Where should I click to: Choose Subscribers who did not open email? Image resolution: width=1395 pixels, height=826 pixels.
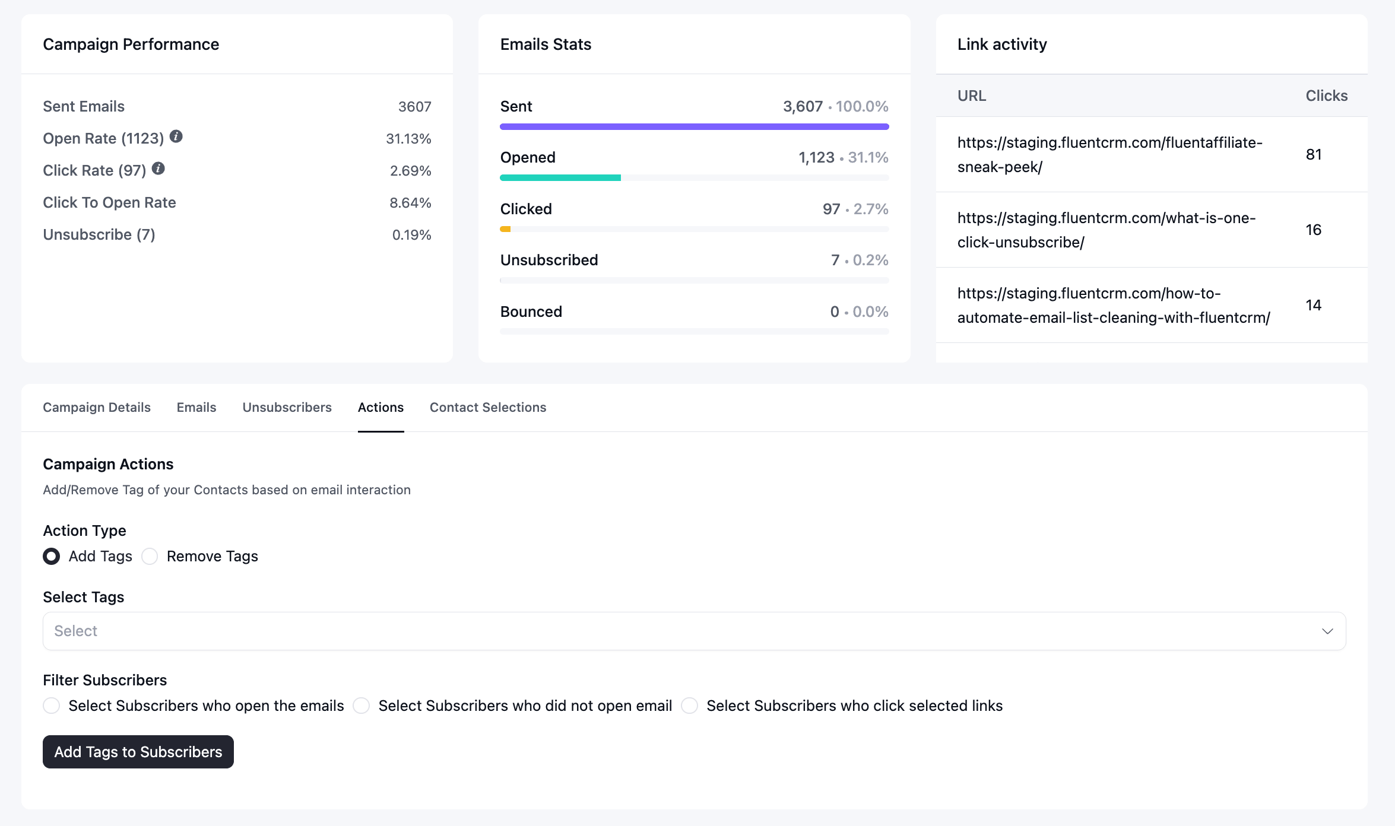[362, 706]
